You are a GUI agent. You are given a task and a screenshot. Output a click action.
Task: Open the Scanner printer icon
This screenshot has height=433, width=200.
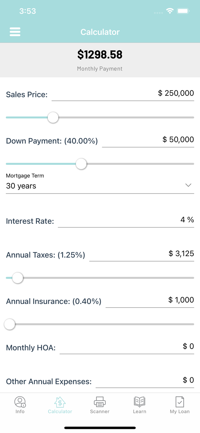click(100, 401)
